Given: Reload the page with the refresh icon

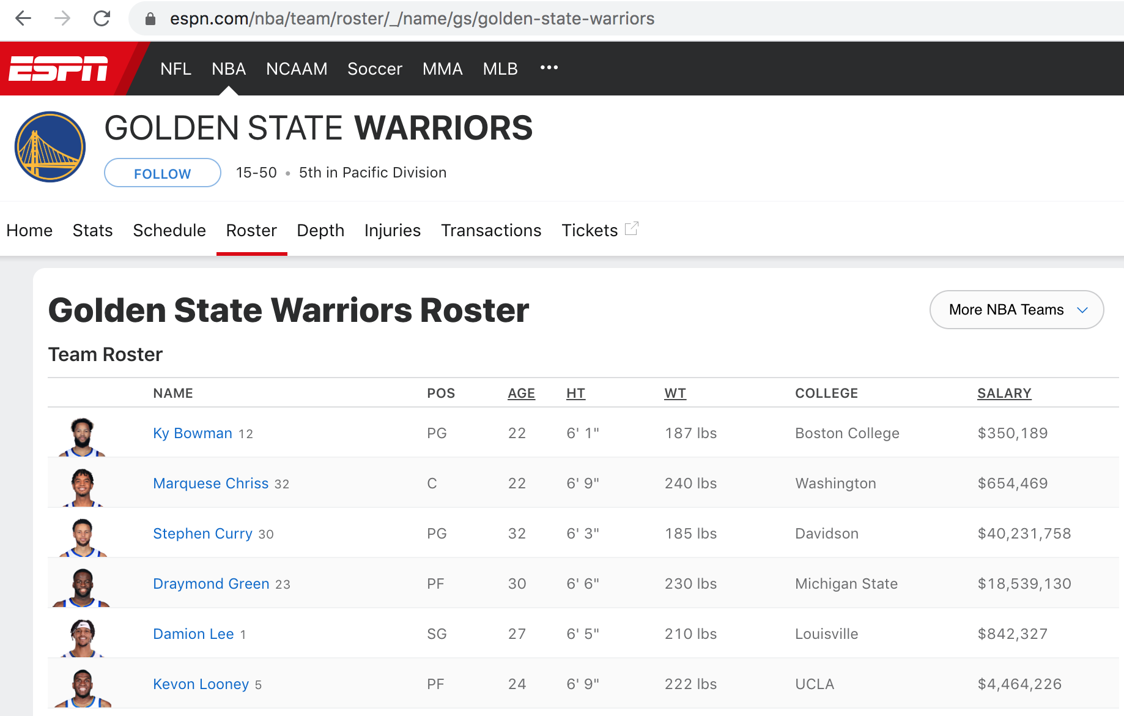Looking at the screenshot, I should coord(102,18).
